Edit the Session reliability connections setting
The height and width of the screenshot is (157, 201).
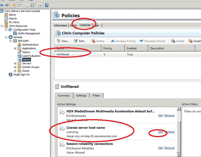tap(160, 148)
